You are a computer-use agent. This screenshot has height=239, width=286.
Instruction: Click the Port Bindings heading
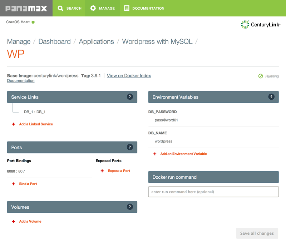point(19,161)
